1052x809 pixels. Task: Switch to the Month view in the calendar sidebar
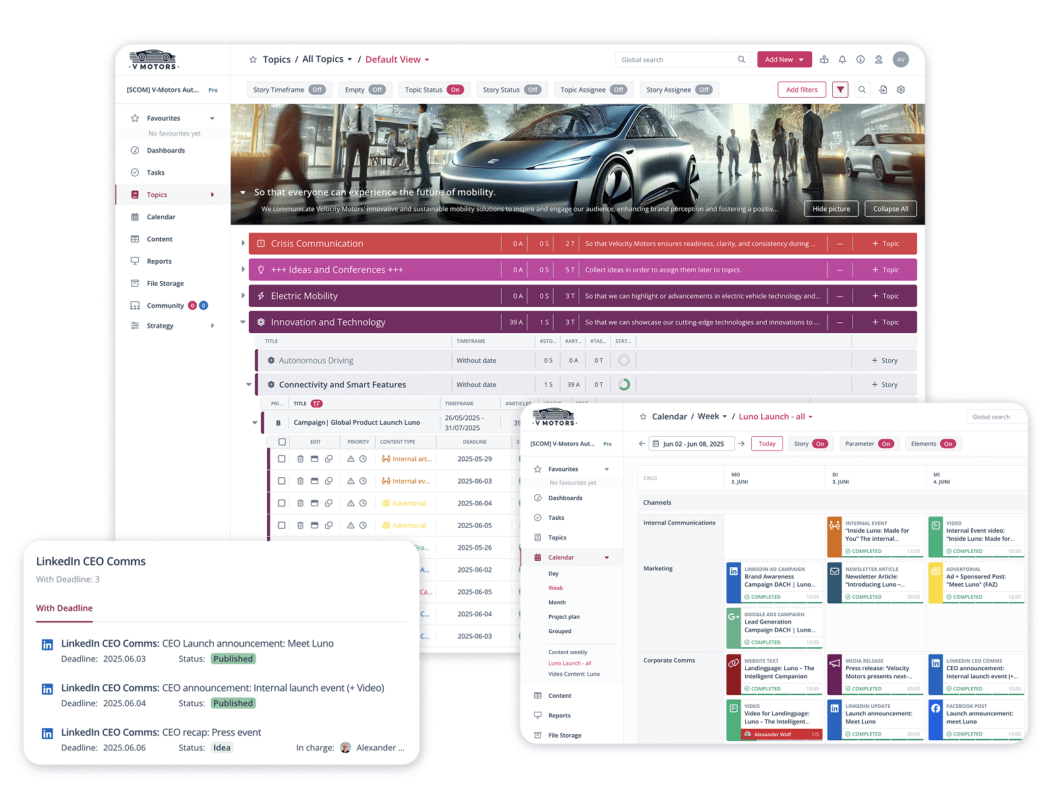coord(556,602)
